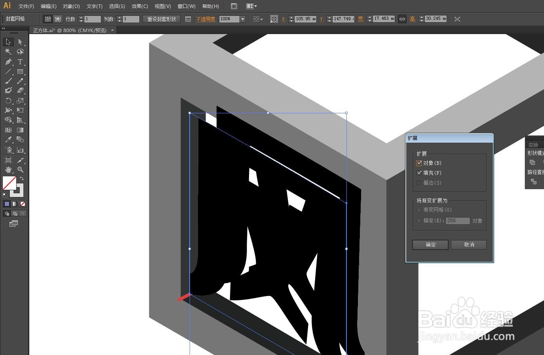Select the Pen tool
This screenshot has height=355, width=544.
(x=8, y=62)
